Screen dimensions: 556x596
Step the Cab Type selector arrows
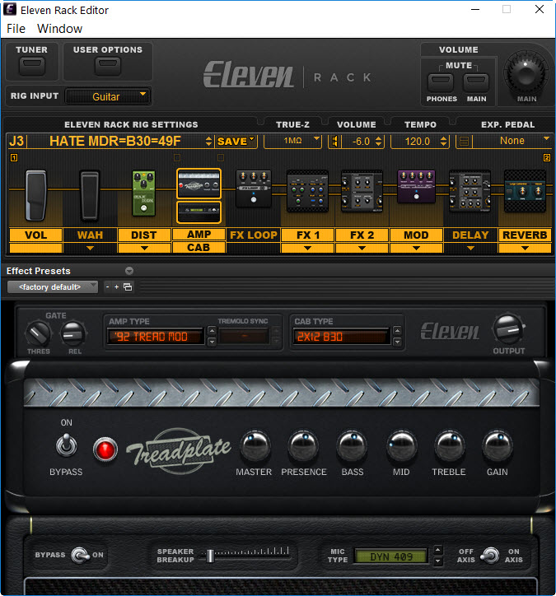pos(397,337)
